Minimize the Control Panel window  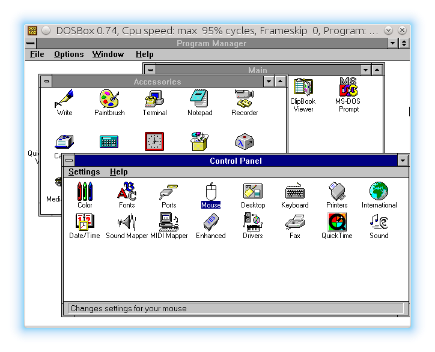[x=403, y=161]
